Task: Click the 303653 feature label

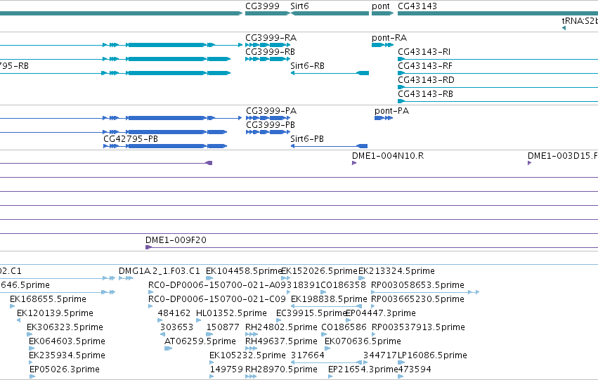Action: point(176,327)
